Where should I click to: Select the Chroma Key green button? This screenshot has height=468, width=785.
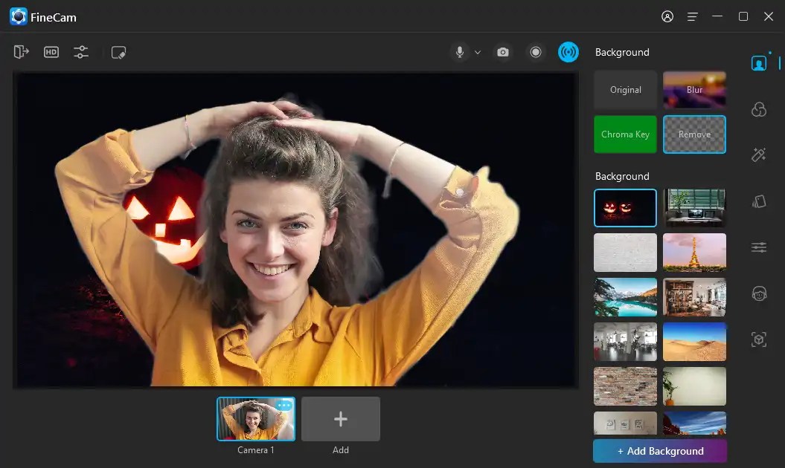tap(625, 134)
